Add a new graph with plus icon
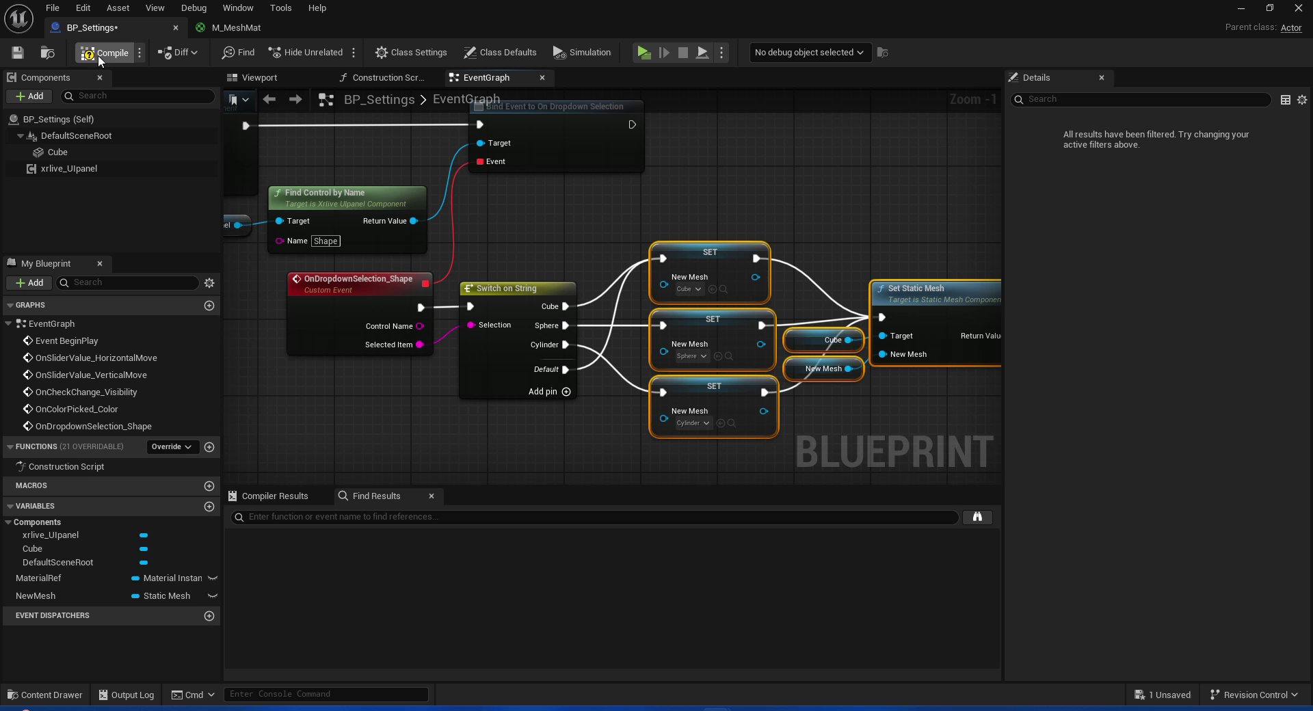Image resolution: width=1313 pixels, height=711 pixels. pyautogui.click(x=209, y=306)
